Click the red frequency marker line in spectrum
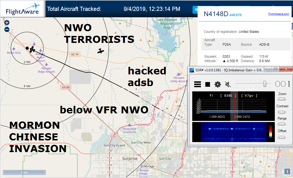 [x=234, y=106]
